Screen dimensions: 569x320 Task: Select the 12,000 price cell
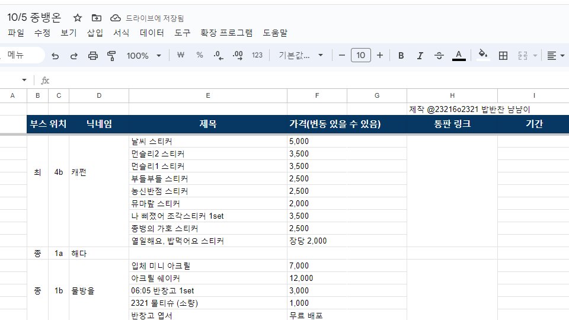click(x=317, y=279)
